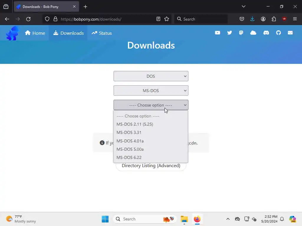Open the Firefox View icon in tab bar

[x=6, y=7]
